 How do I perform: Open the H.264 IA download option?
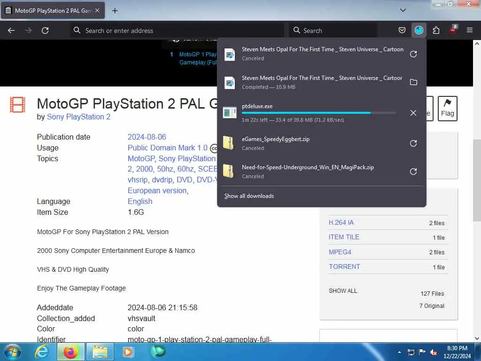(x=341, y=222)
